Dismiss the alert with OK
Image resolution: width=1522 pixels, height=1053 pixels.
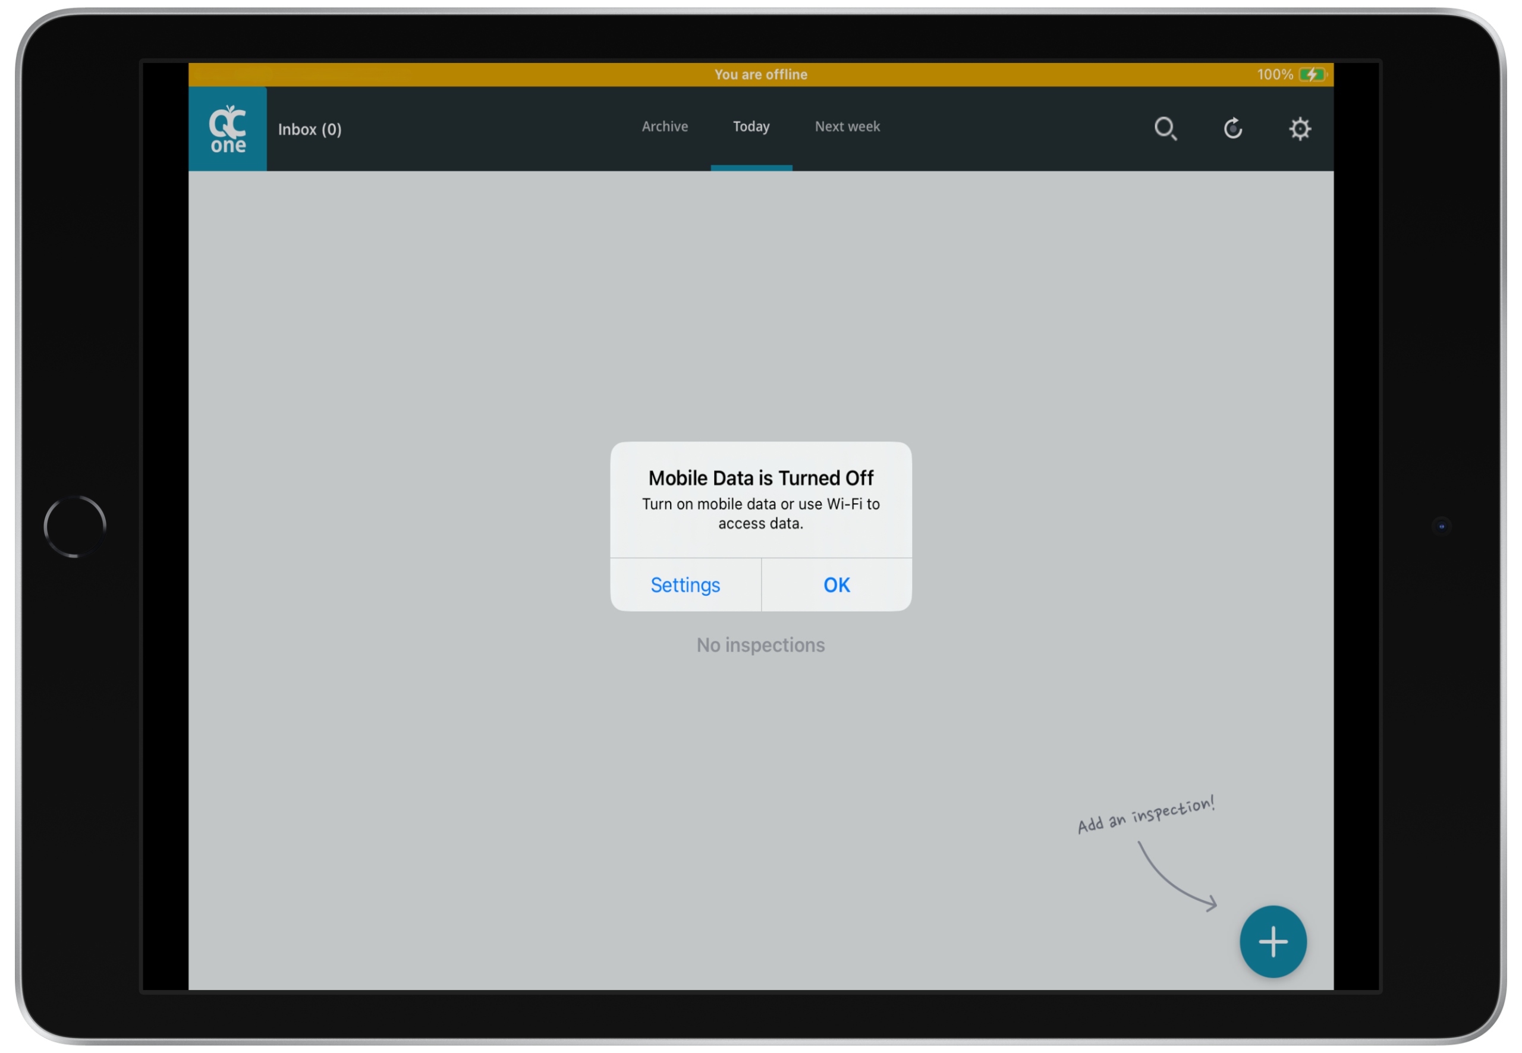(836, 585)
